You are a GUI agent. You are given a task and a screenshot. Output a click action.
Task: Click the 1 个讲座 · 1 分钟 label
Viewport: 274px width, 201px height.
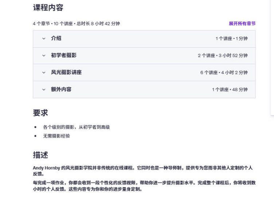[x=231, y=38]
